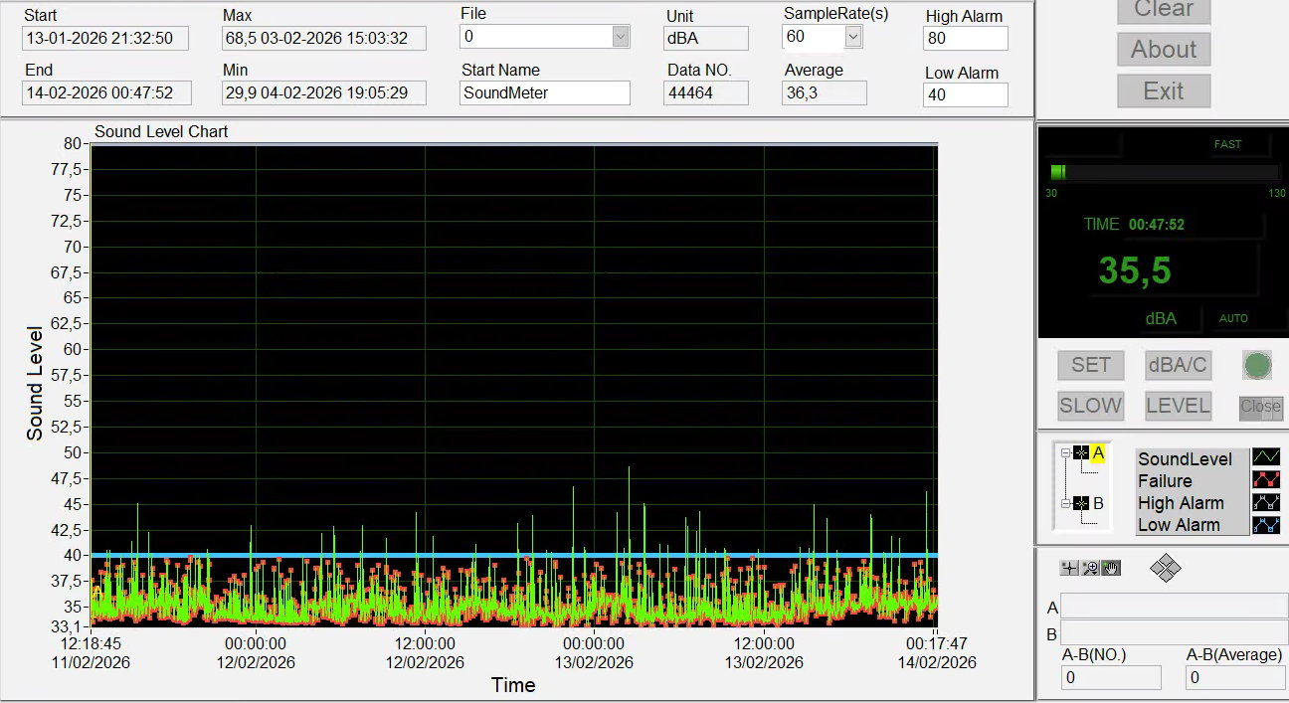Viewport: 1289px width, 703px height.
Task: Click the diamond cursor mover pad
Action: click(x=1165, y=569)
